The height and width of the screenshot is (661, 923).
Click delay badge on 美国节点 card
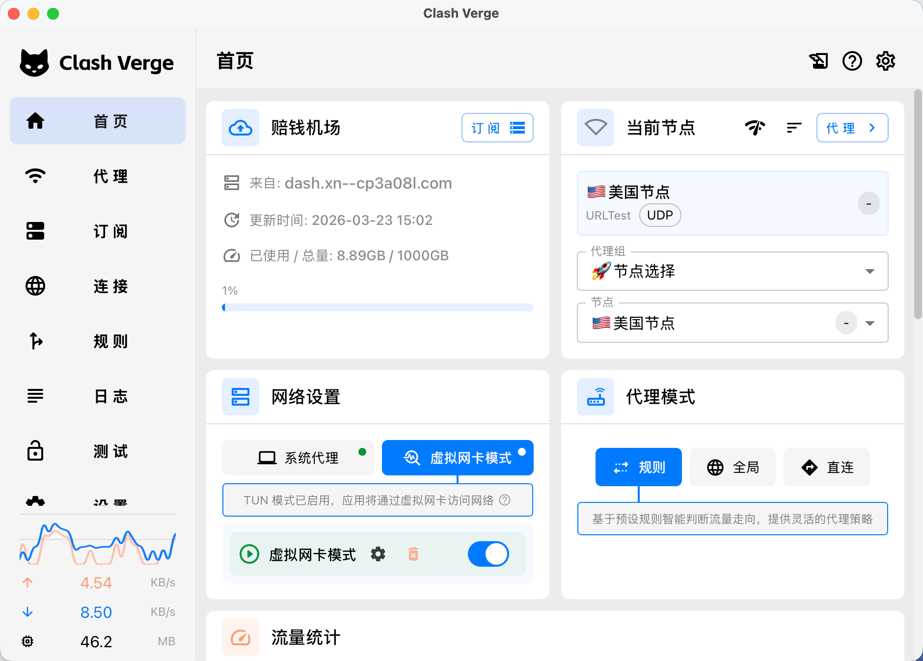pos(869,203)
